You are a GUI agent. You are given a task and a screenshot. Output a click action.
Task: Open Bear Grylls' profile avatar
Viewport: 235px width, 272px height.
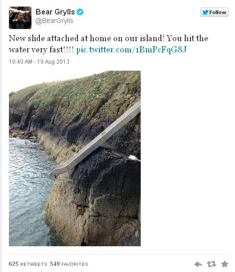pos(20,18)
